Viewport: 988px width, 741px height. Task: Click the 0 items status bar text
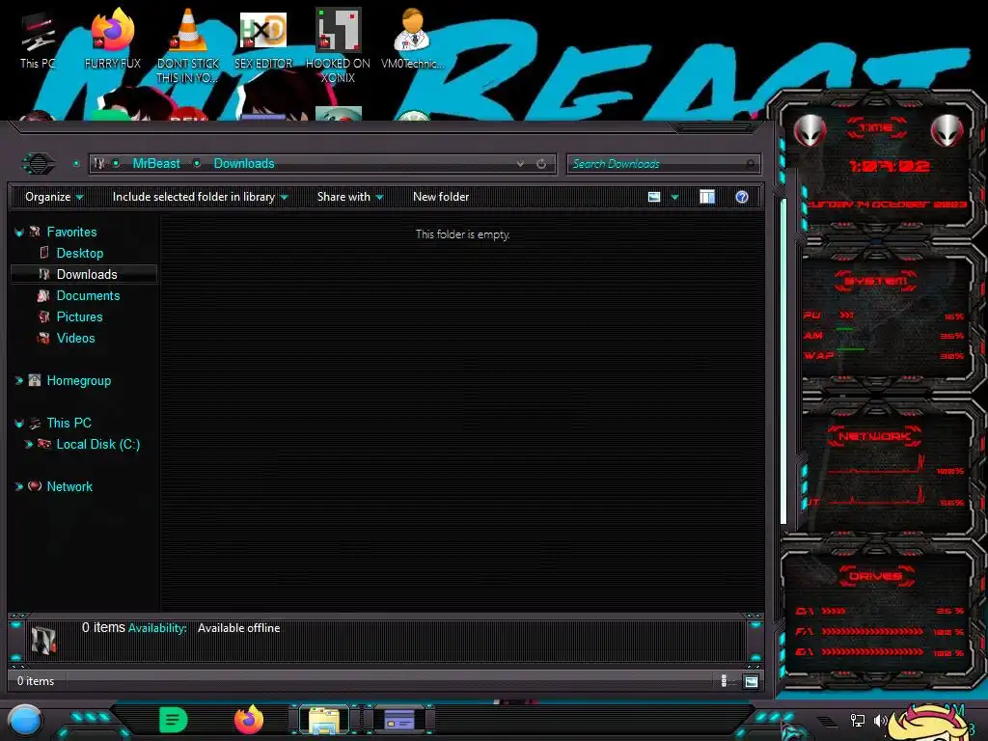(x=36, y=681)
